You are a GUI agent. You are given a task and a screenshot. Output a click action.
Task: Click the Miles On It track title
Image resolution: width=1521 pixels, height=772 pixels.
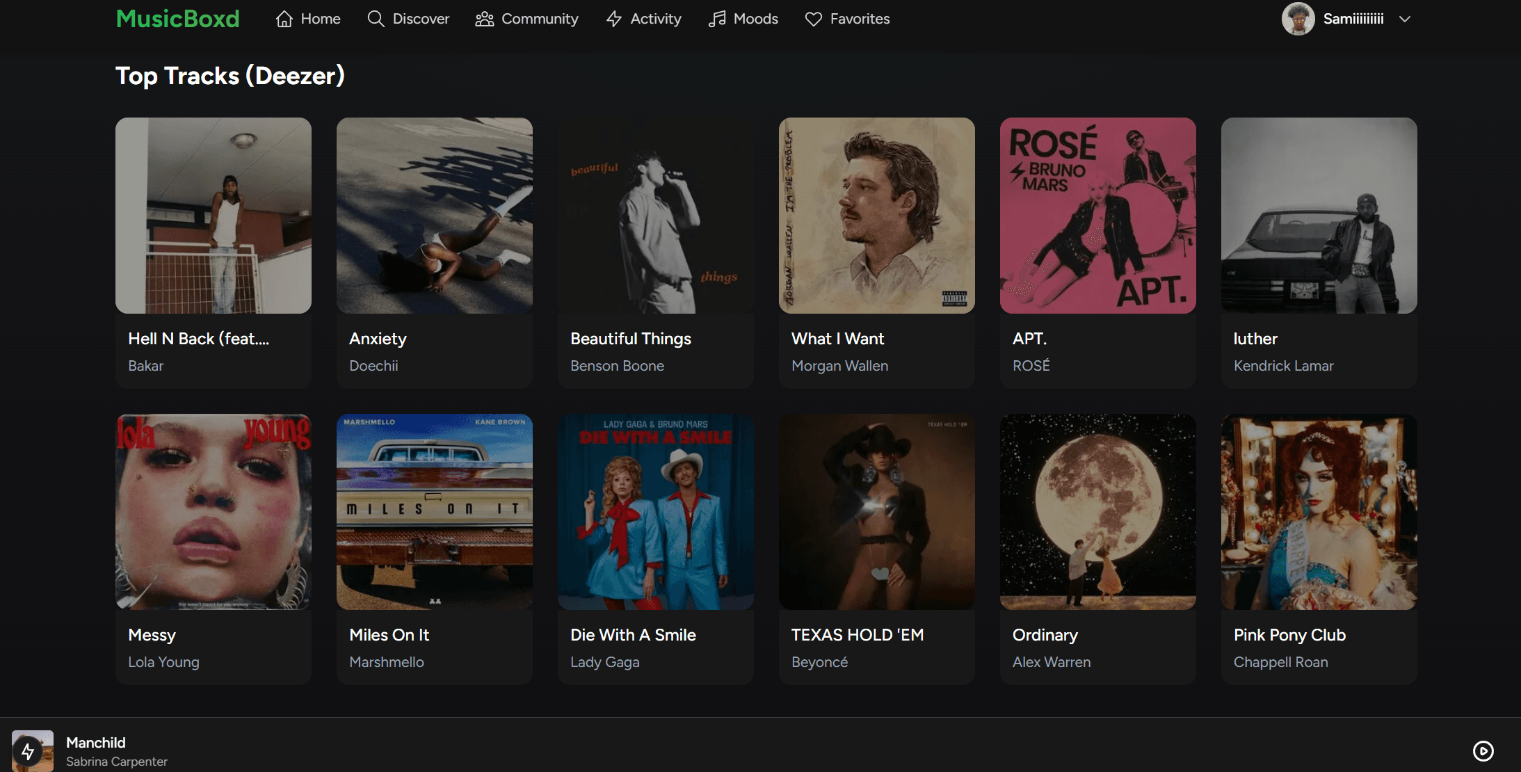coord(389,635)
